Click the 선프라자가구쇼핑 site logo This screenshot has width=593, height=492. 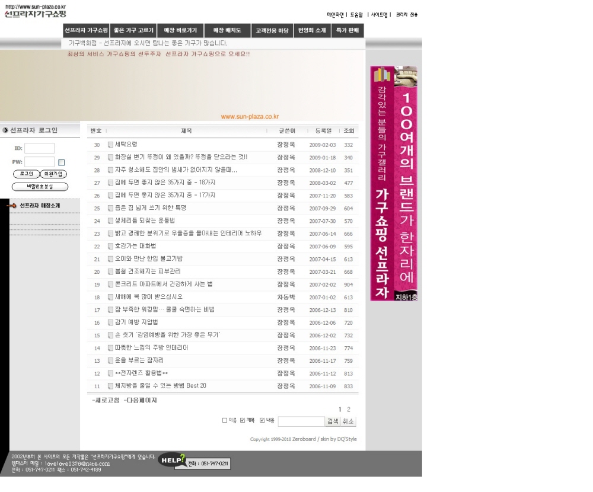click(36, 14)
